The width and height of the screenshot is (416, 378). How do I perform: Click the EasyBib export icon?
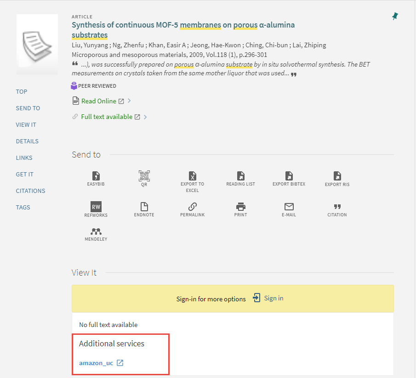point(96,176)
